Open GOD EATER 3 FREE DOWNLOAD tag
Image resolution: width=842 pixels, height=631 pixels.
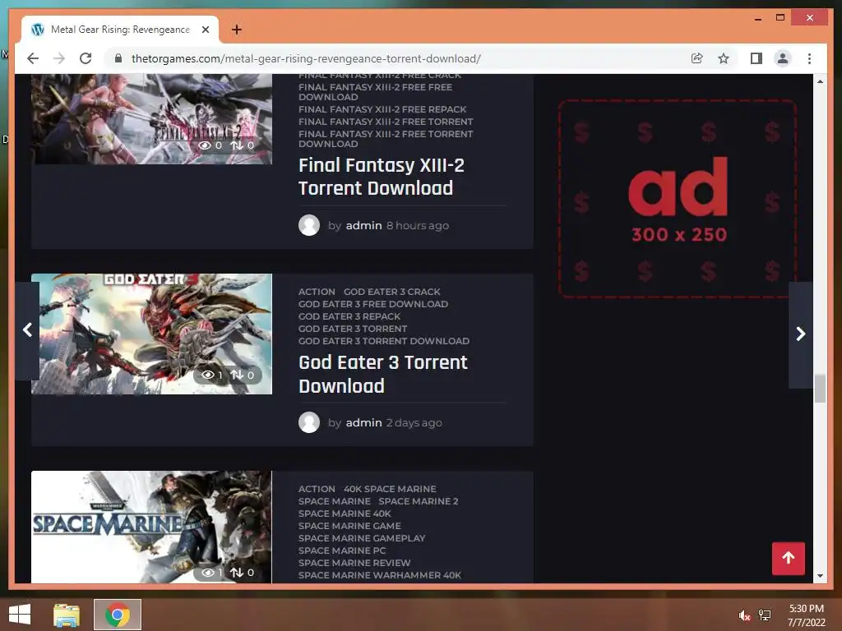pyautogui.click(x=373, y=304)
